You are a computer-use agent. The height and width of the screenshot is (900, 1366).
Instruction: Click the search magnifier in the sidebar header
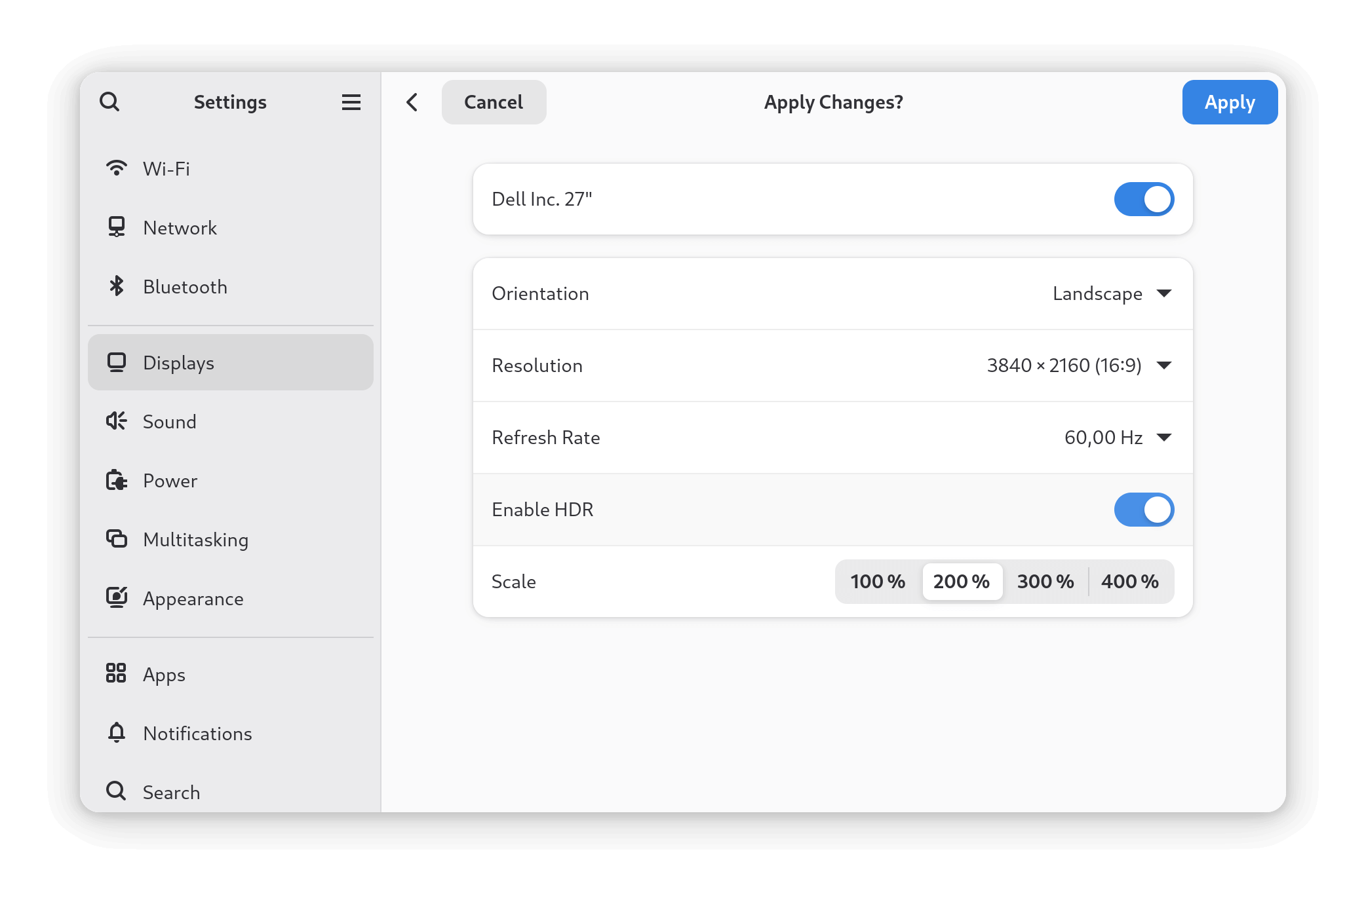(110, 102)
